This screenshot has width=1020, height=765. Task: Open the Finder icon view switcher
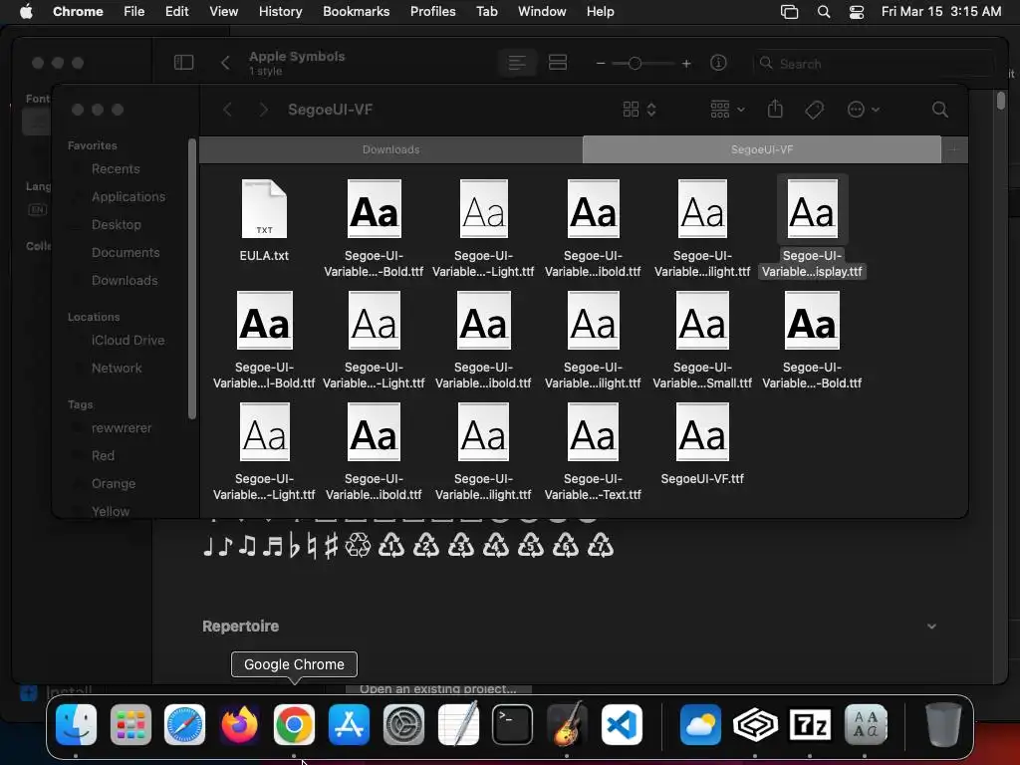639,110
